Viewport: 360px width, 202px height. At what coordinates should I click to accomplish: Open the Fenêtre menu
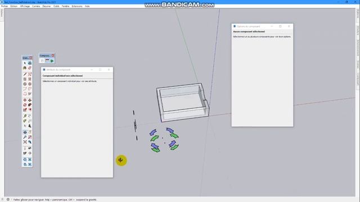pos(65,6)
